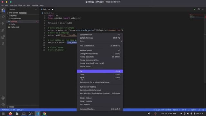The width and height of the screenshot is (206, 116).
Task: Open the Search view in activity bar
Action: (3, 17)
